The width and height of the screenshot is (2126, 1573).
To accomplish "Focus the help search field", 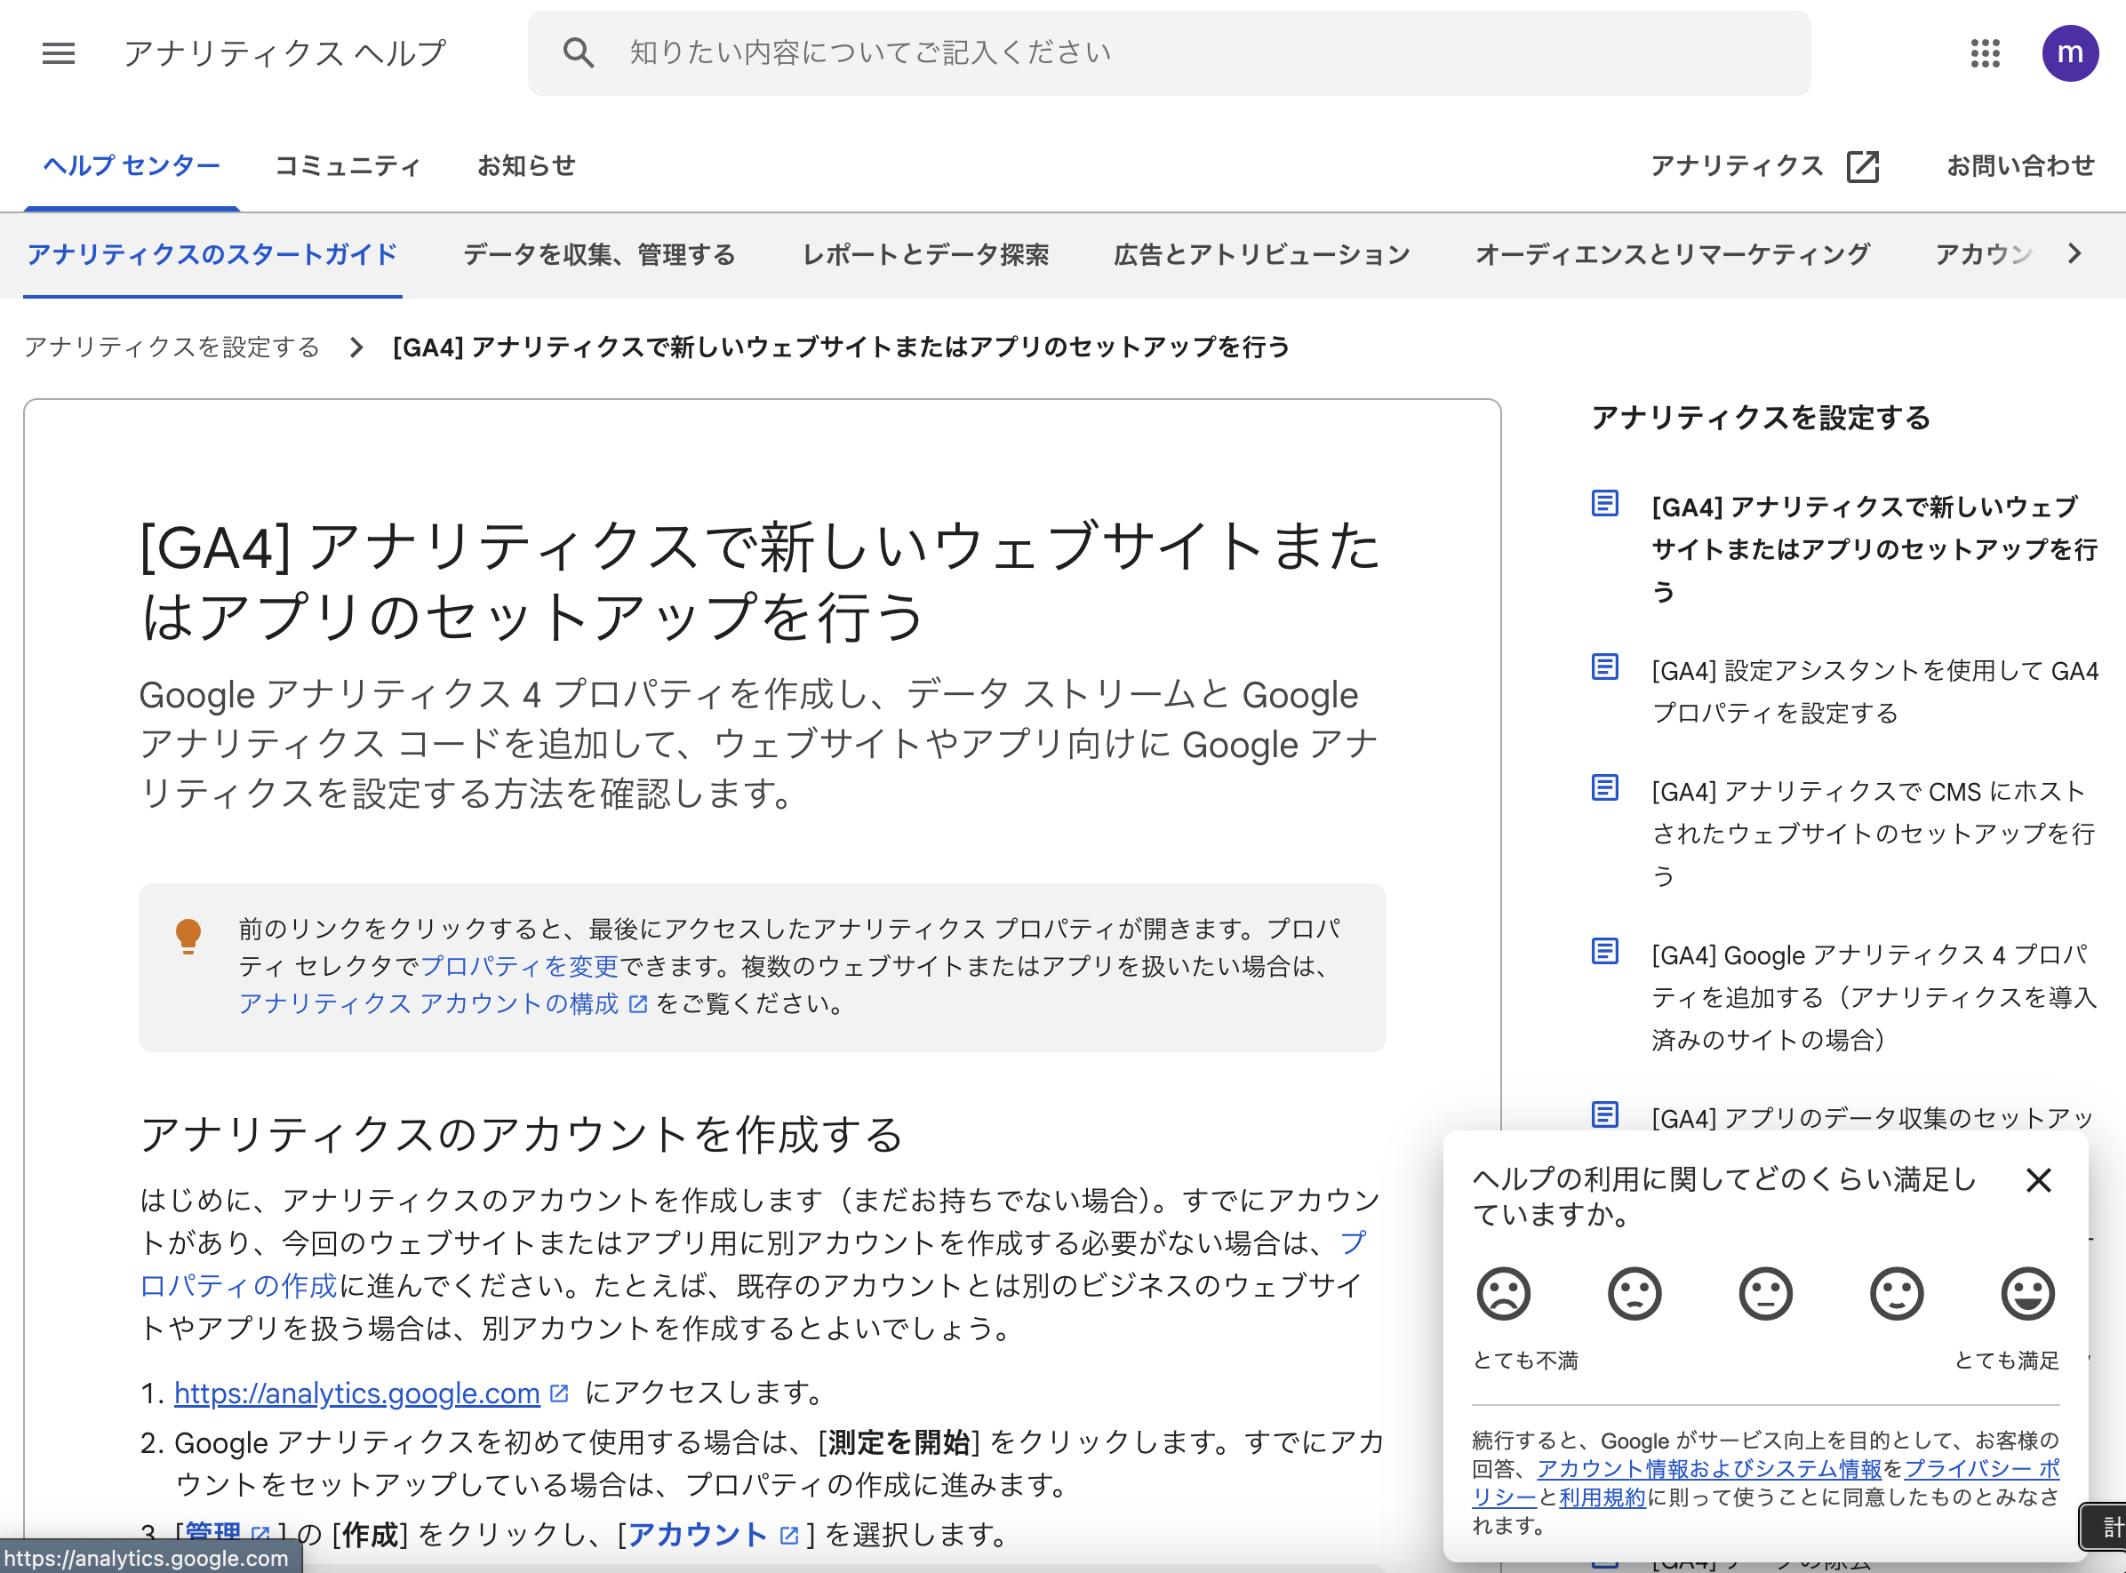I will click(1169, 53).
